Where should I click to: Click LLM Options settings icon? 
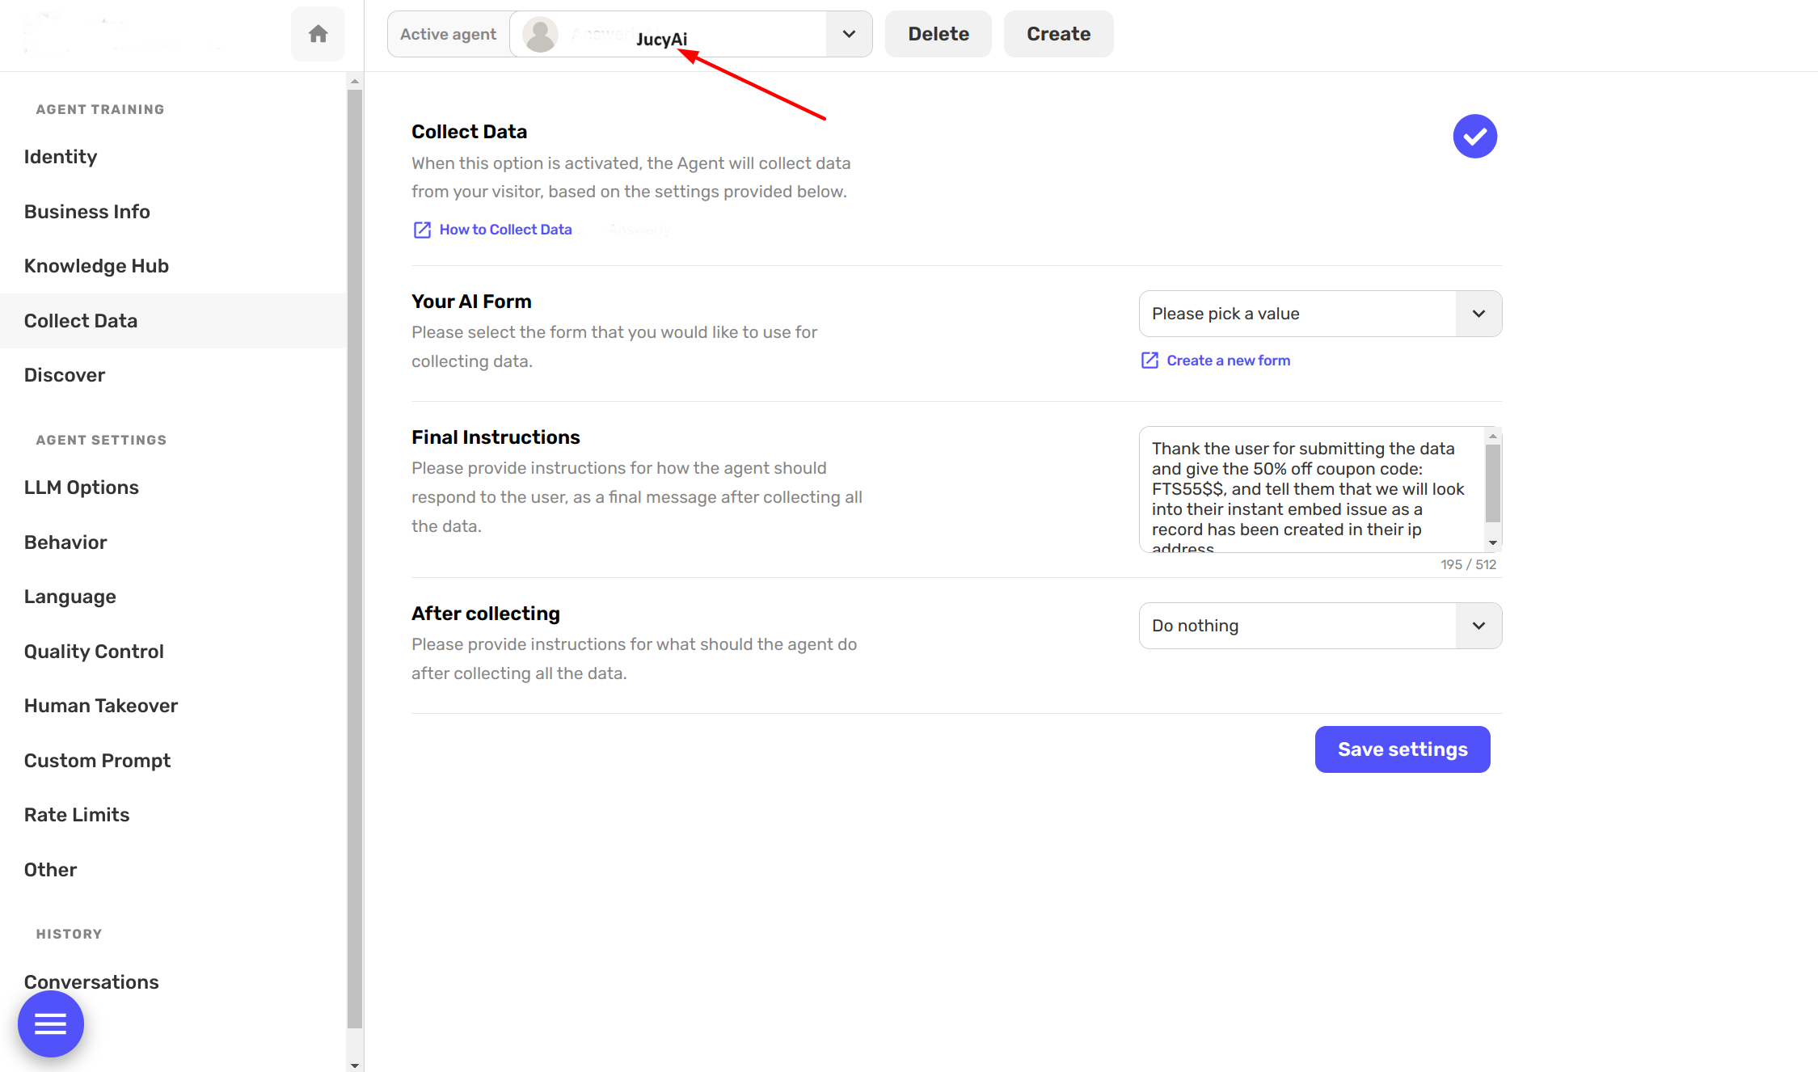tap(82, 487)
